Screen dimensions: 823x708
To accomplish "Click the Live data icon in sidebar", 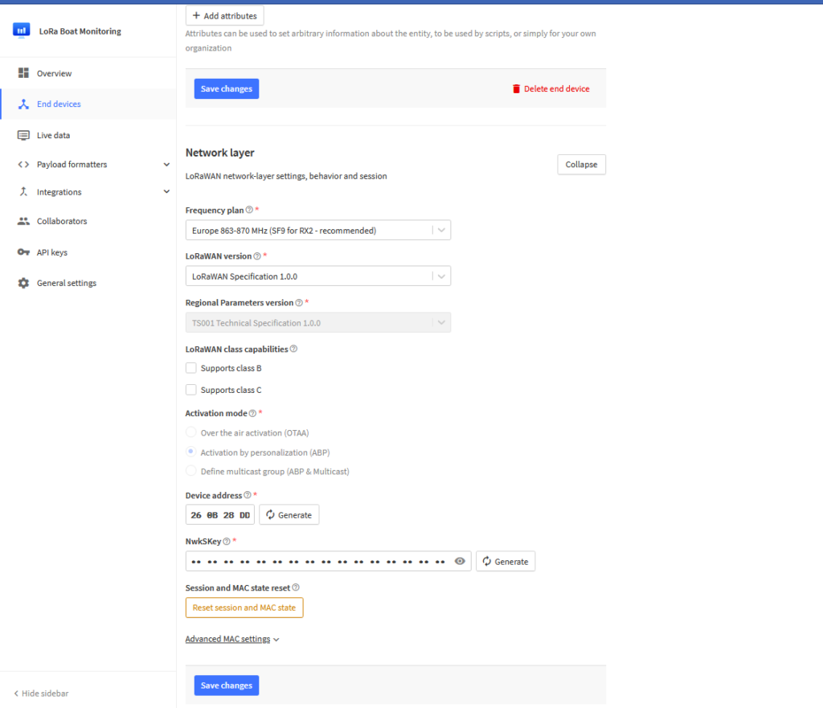I will pyautogui.click(x=23, y=135).
